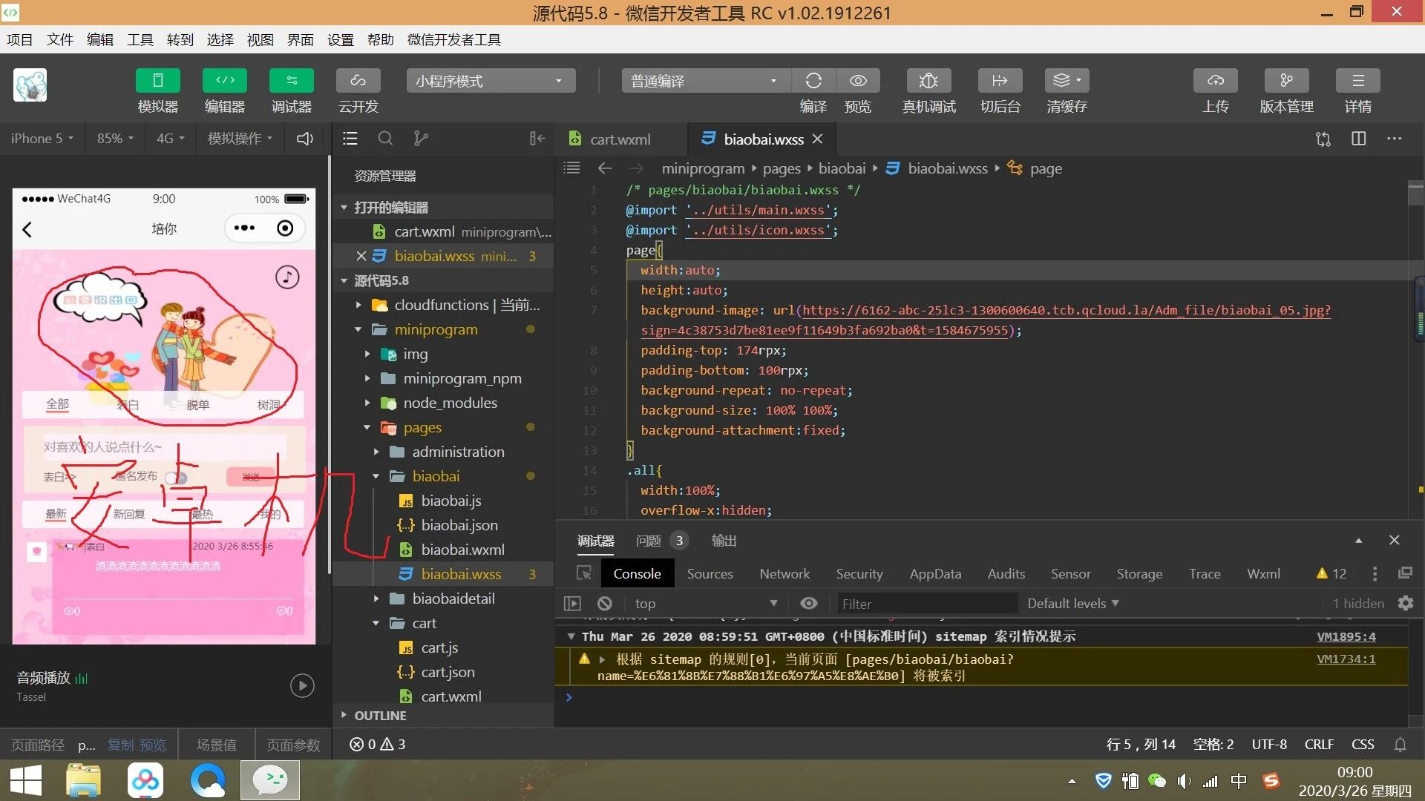Click the 上传 (upload) cloud icon

[1215, 81]
